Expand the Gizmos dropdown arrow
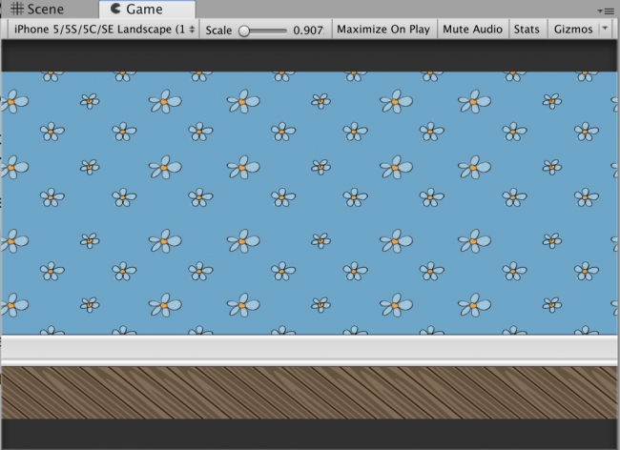The height and width of the screenshot is (450, 620). click(x=607, y=30)
